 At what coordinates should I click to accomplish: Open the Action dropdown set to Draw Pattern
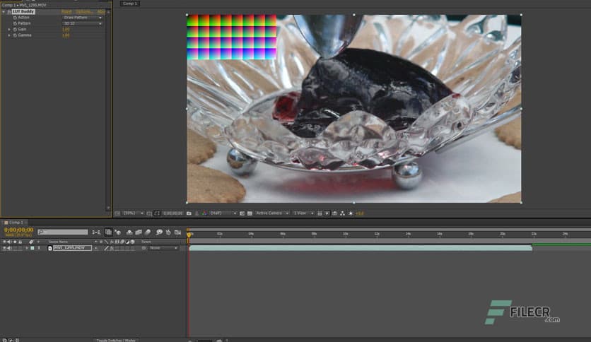coord(82,18)
